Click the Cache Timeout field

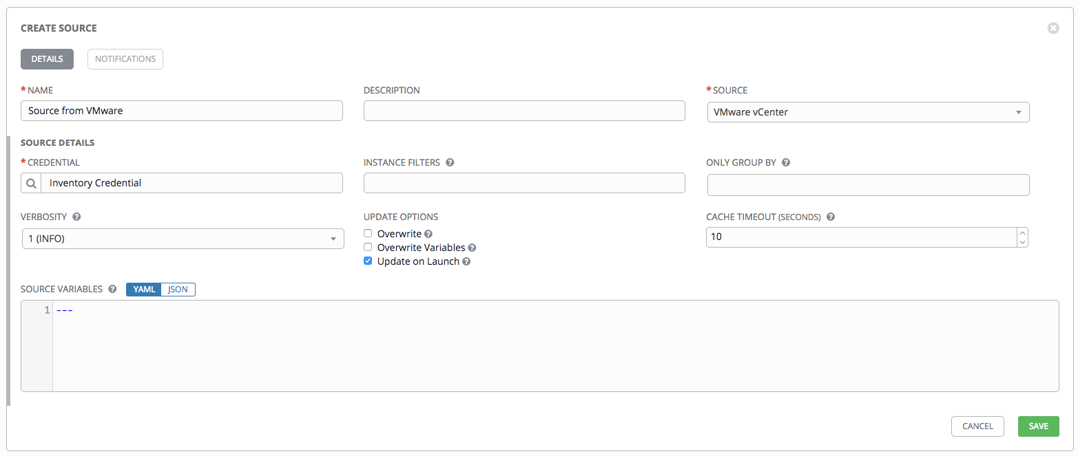(861, 237)
